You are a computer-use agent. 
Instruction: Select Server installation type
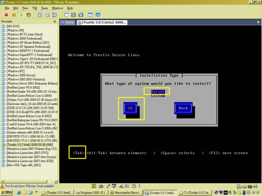(x=158, y=92)
